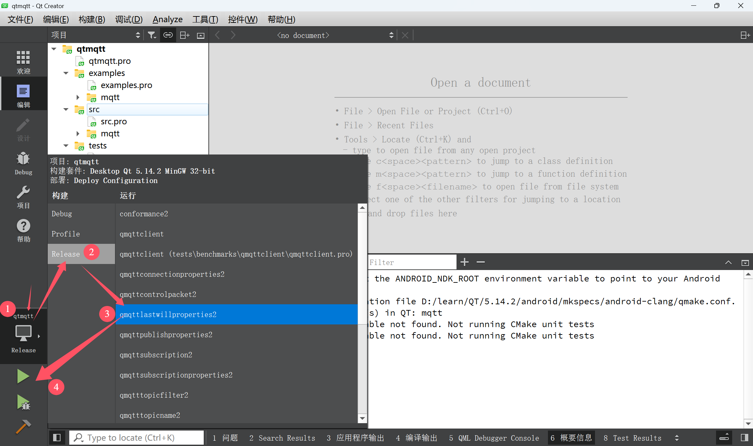Click the run list scrollbar down arrow

tap(362, 418)
